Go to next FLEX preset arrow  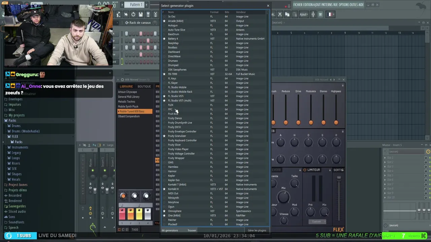[x=334, y=80]
